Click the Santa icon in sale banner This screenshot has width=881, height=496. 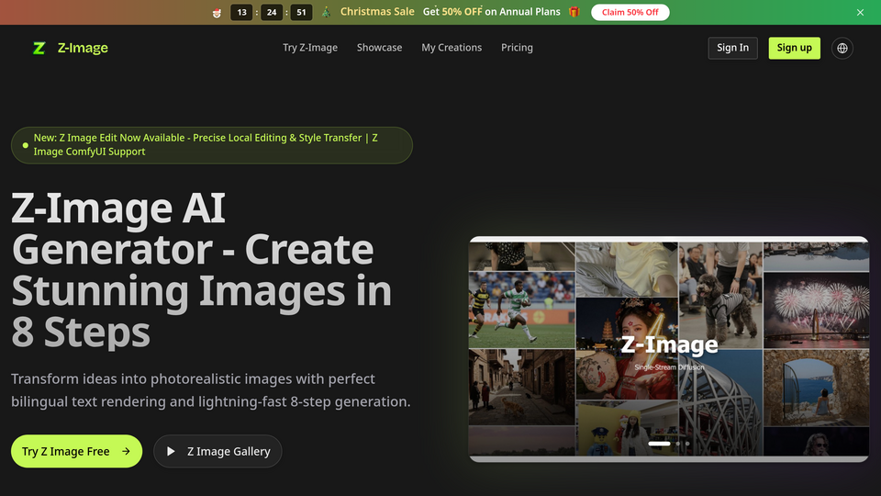(x=217, y=12)
